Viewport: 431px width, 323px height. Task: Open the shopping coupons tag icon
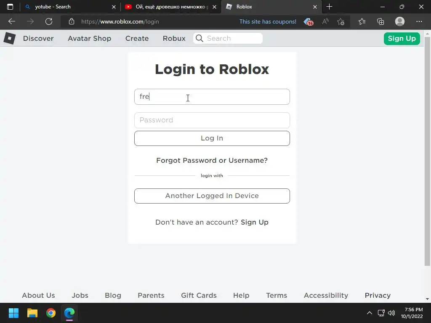point(309,22)
